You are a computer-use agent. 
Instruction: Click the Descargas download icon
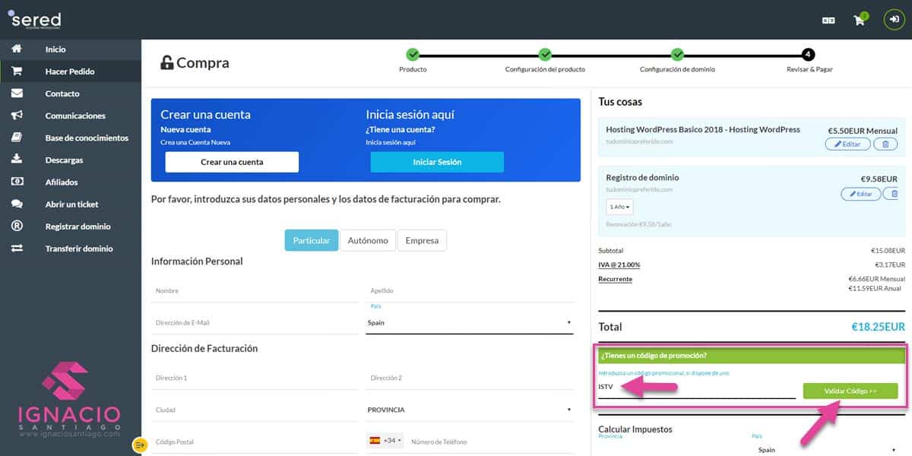pos(17,160)
